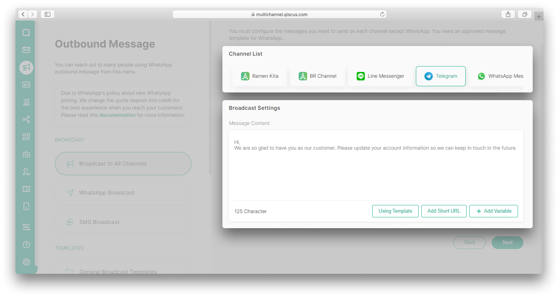Click the share nodes integration sidebar icon
The width and height of the screenshot is (559, 297).
[26, 119]
